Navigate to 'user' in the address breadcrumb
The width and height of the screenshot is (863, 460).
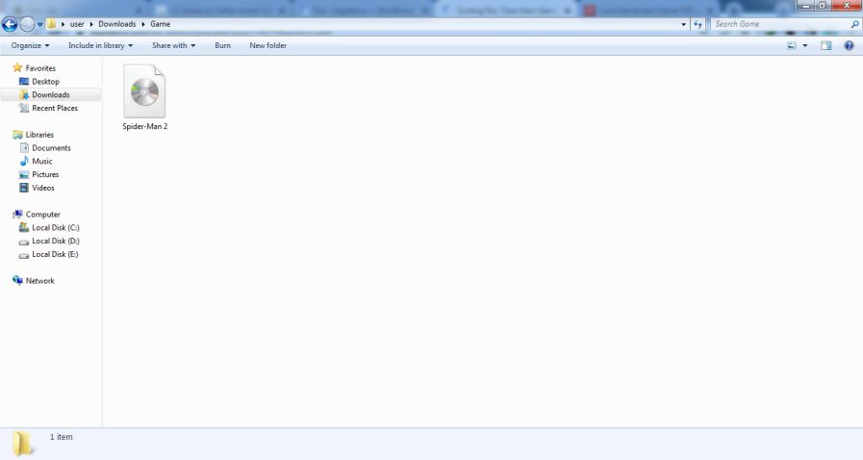[x=77, y=24]
